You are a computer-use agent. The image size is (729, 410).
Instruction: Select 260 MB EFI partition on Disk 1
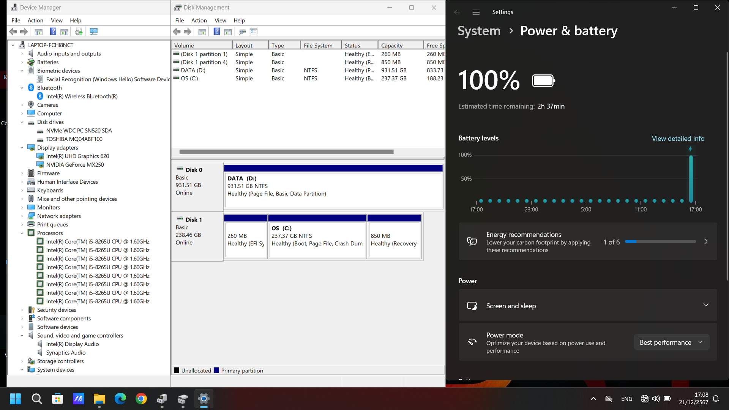(245, 237)
